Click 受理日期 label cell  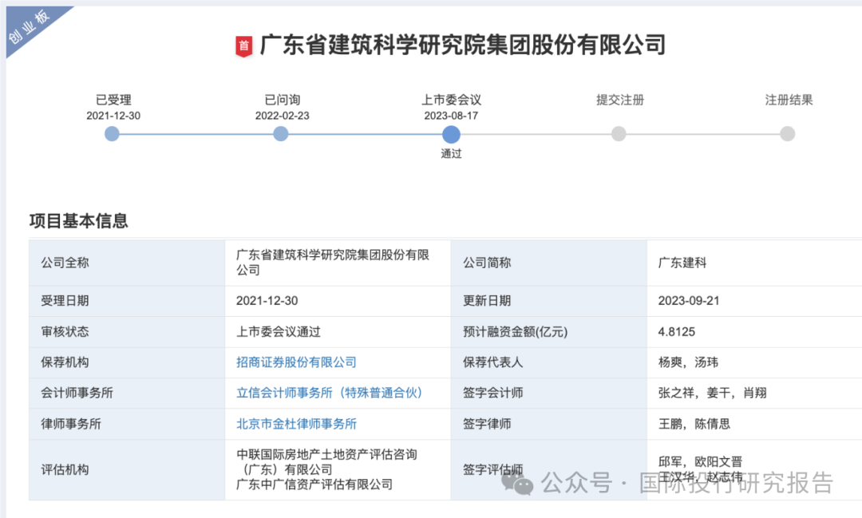[x=127, y=302]
